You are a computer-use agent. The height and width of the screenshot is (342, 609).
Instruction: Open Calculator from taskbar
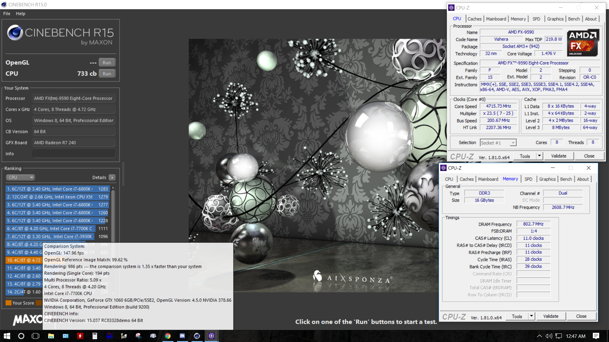point(95,336)
